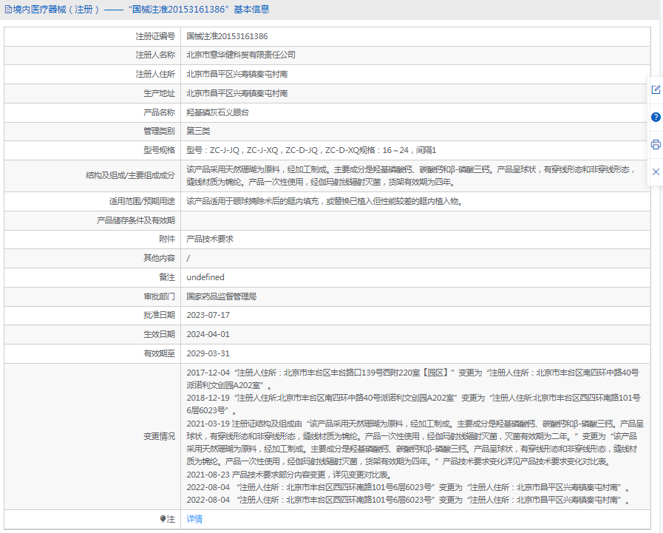Click the 产品技术要求 attachment value

[210, 239]
